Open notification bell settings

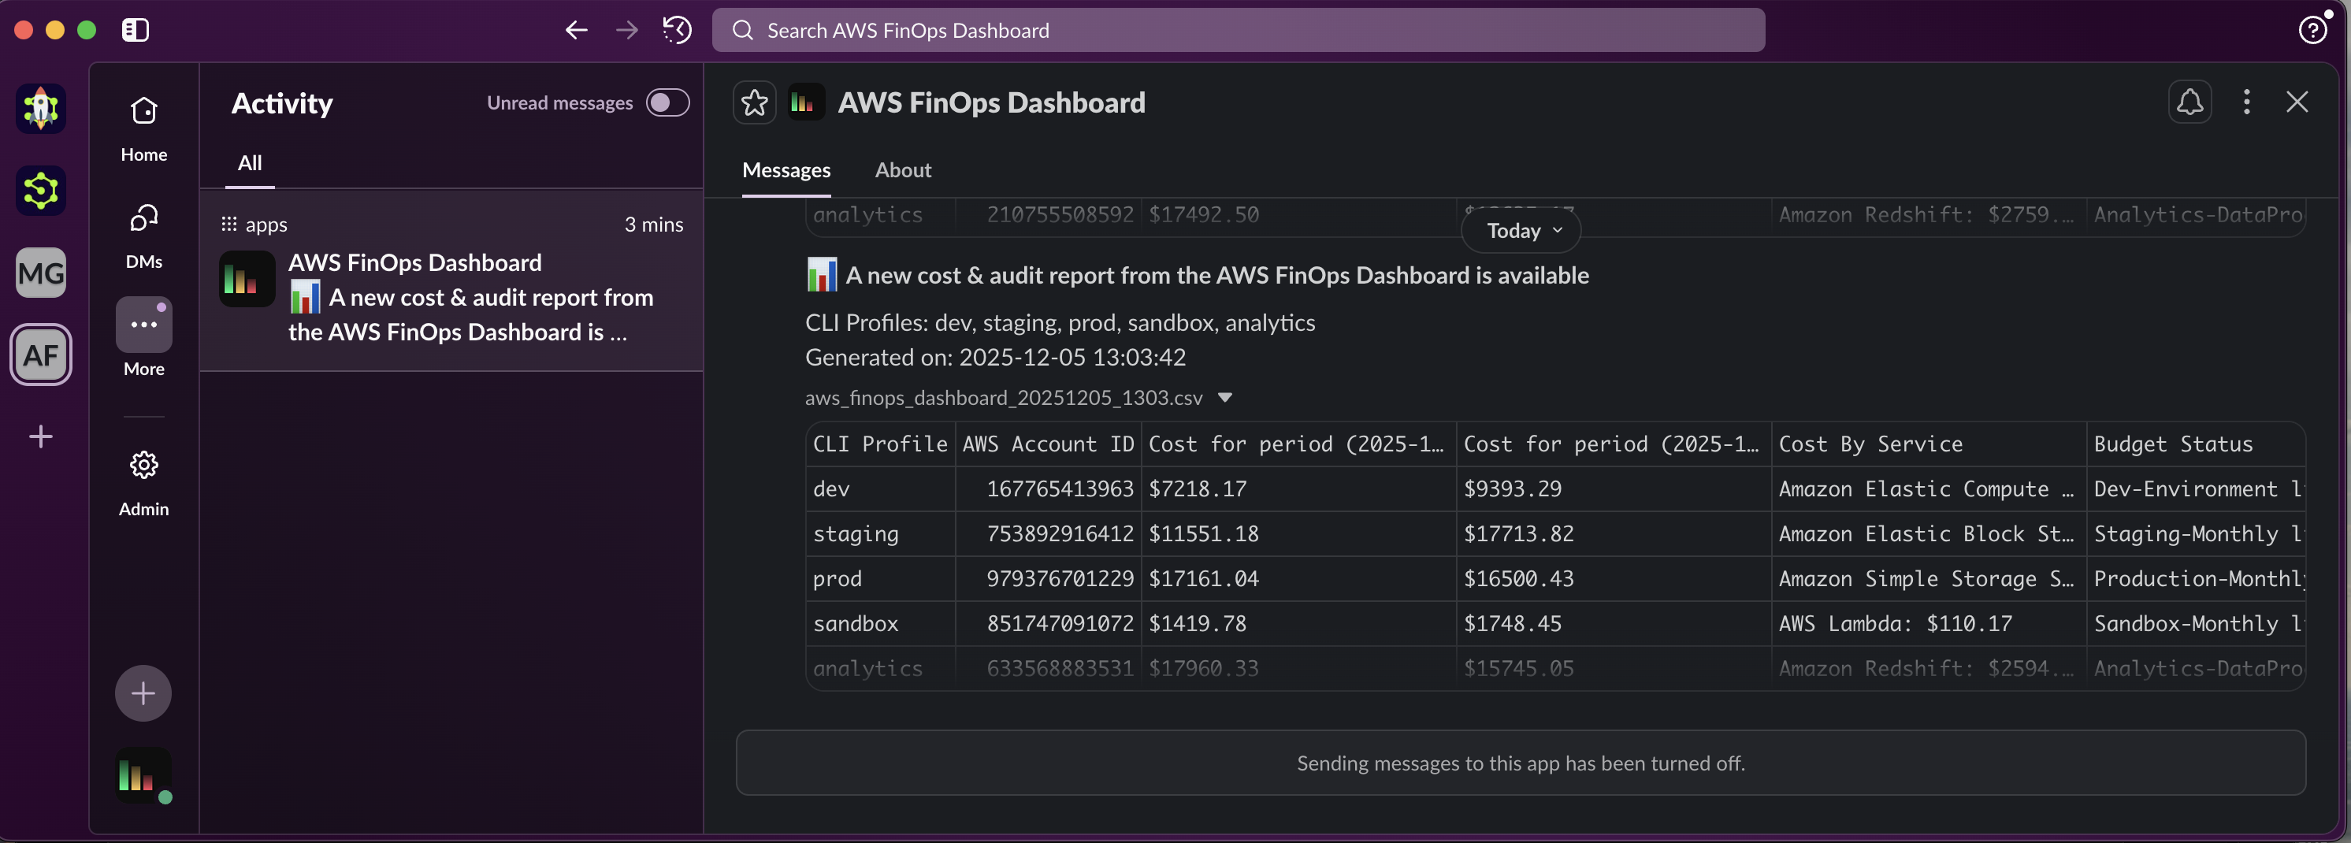coord(2189,102)
